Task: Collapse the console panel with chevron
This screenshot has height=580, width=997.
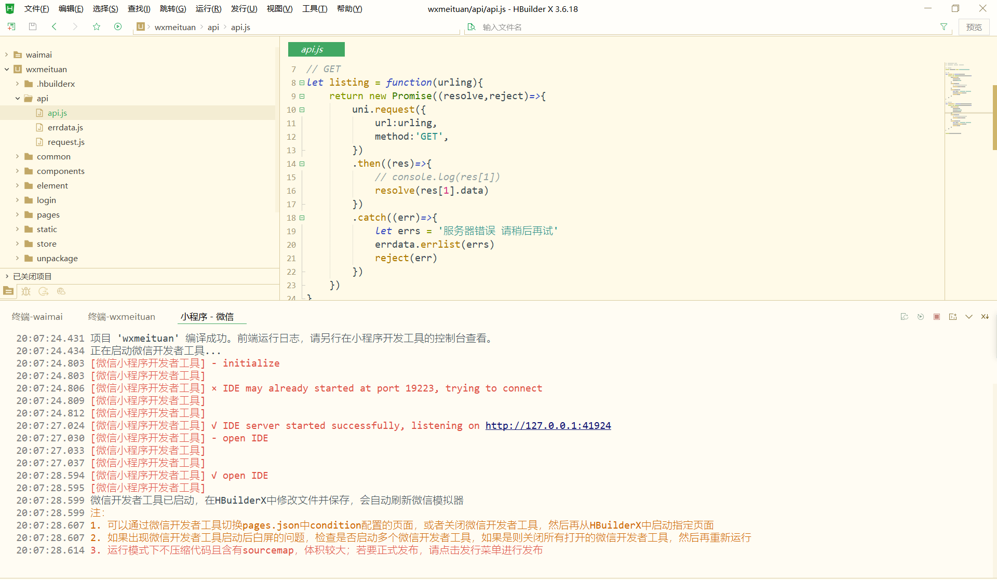Action: pyautogui.click(x=969, y=317)
